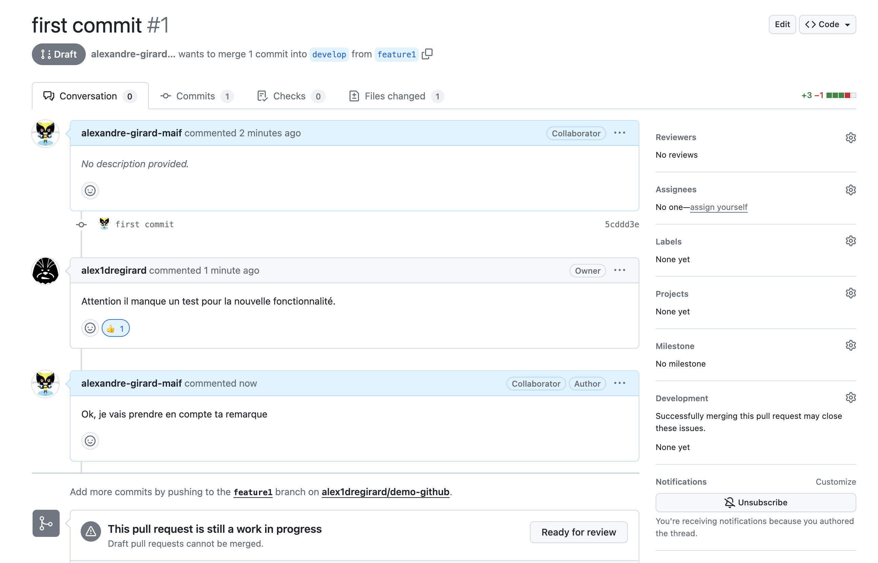Click the three-dot menu on alexandre-girard-maif comment
This screenshot has width=878, height=563.
click(619, 133)
